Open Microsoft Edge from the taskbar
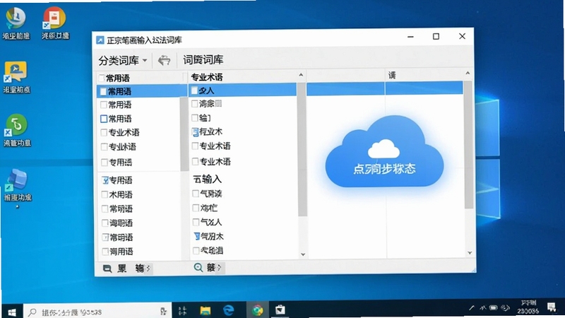The height and width of the screenshot is (318, 565). click(x=228, y=310)
